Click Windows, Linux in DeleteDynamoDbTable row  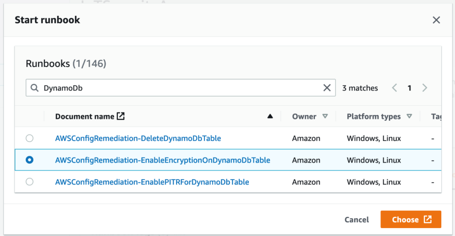coord(374,138)
